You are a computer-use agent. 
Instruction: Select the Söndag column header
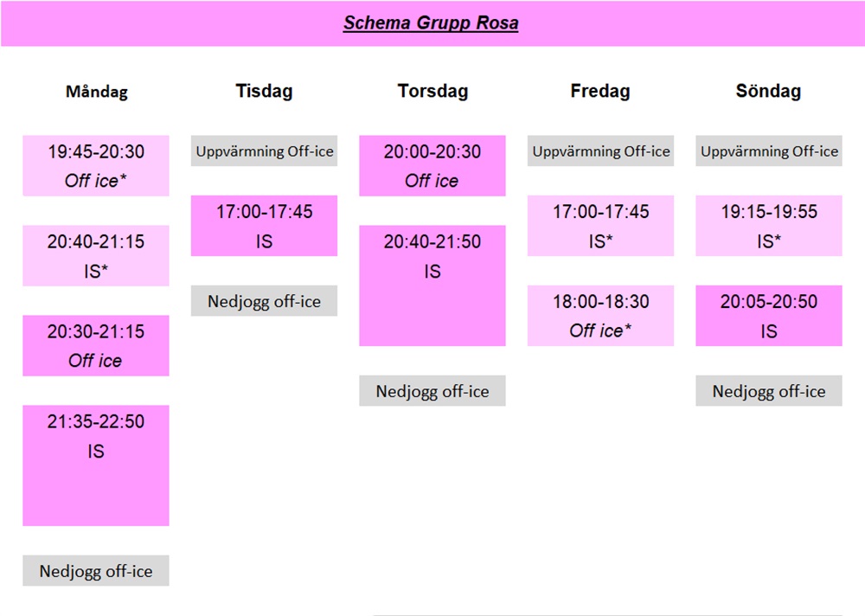768,91
